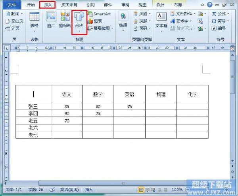Viewport: 238px width, 196px height.
Task: Click the 编号 number button
Action: 219,28
